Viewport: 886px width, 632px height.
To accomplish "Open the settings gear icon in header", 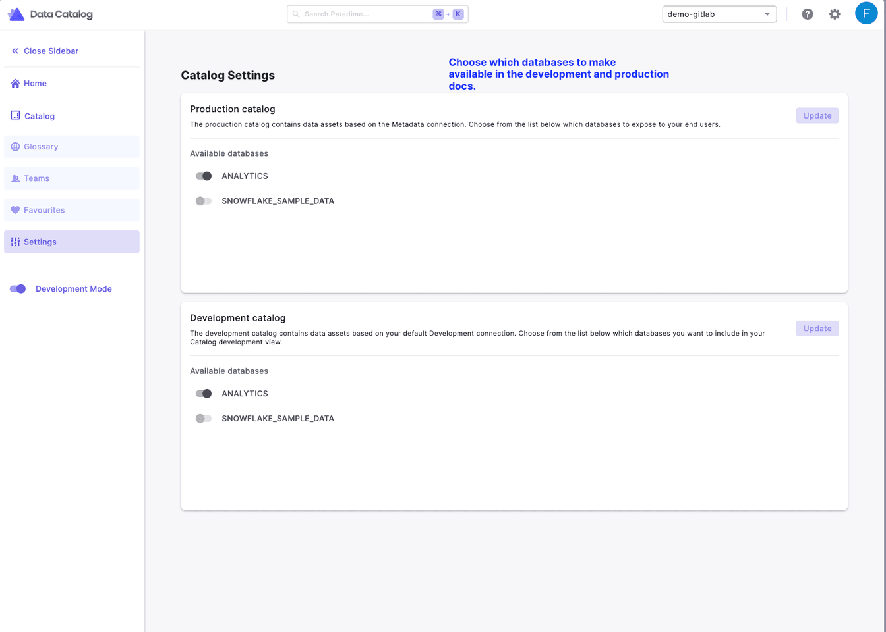I will (835, 14).
